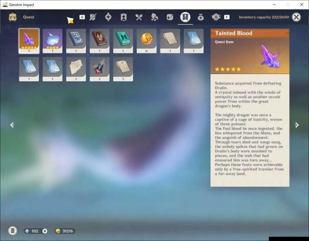309x241 pixels.
Task: Close the inventory with the X button
Action: [x=296, y=17]
